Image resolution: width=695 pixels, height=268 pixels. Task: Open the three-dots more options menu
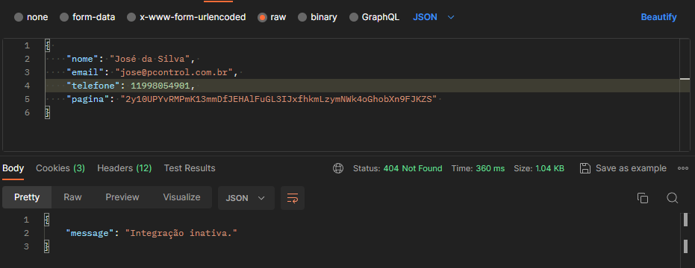683,168
